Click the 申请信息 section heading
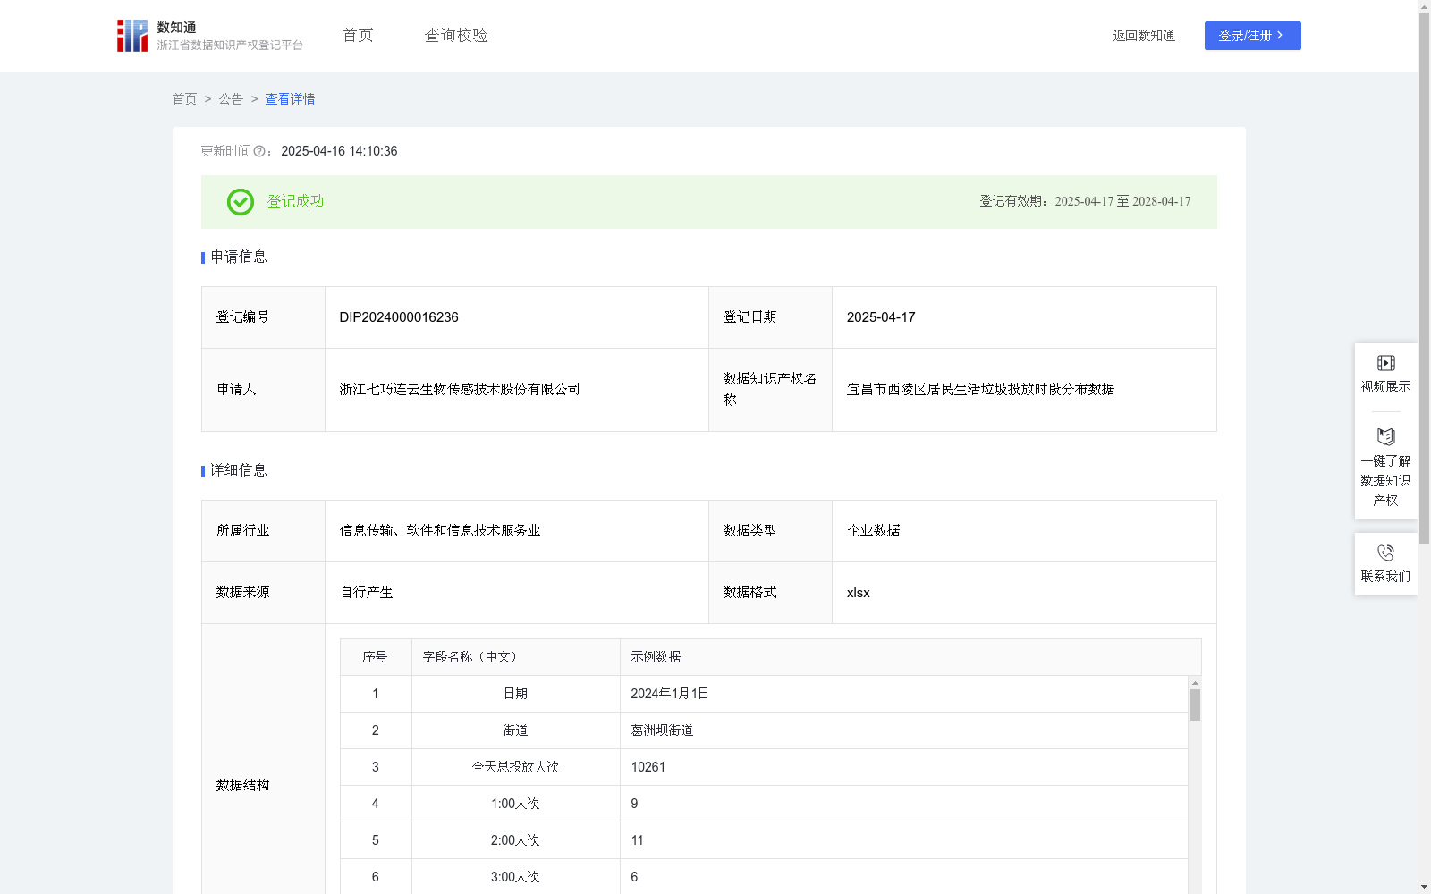 [239, 257]
